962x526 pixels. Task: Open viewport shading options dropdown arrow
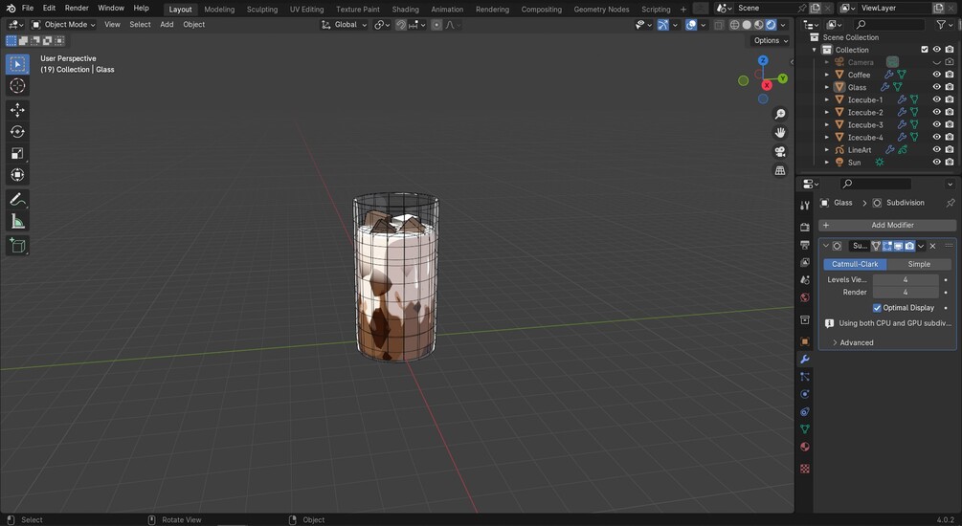point(783,25)
